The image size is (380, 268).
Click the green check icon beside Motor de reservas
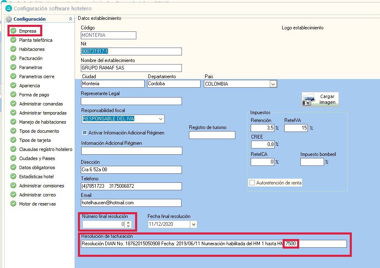point(13,204)
